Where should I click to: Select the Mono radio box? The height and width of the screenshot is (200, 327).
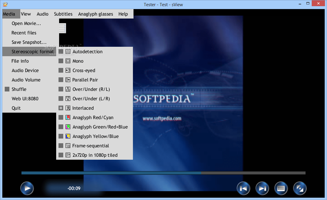tap(61, 61)
